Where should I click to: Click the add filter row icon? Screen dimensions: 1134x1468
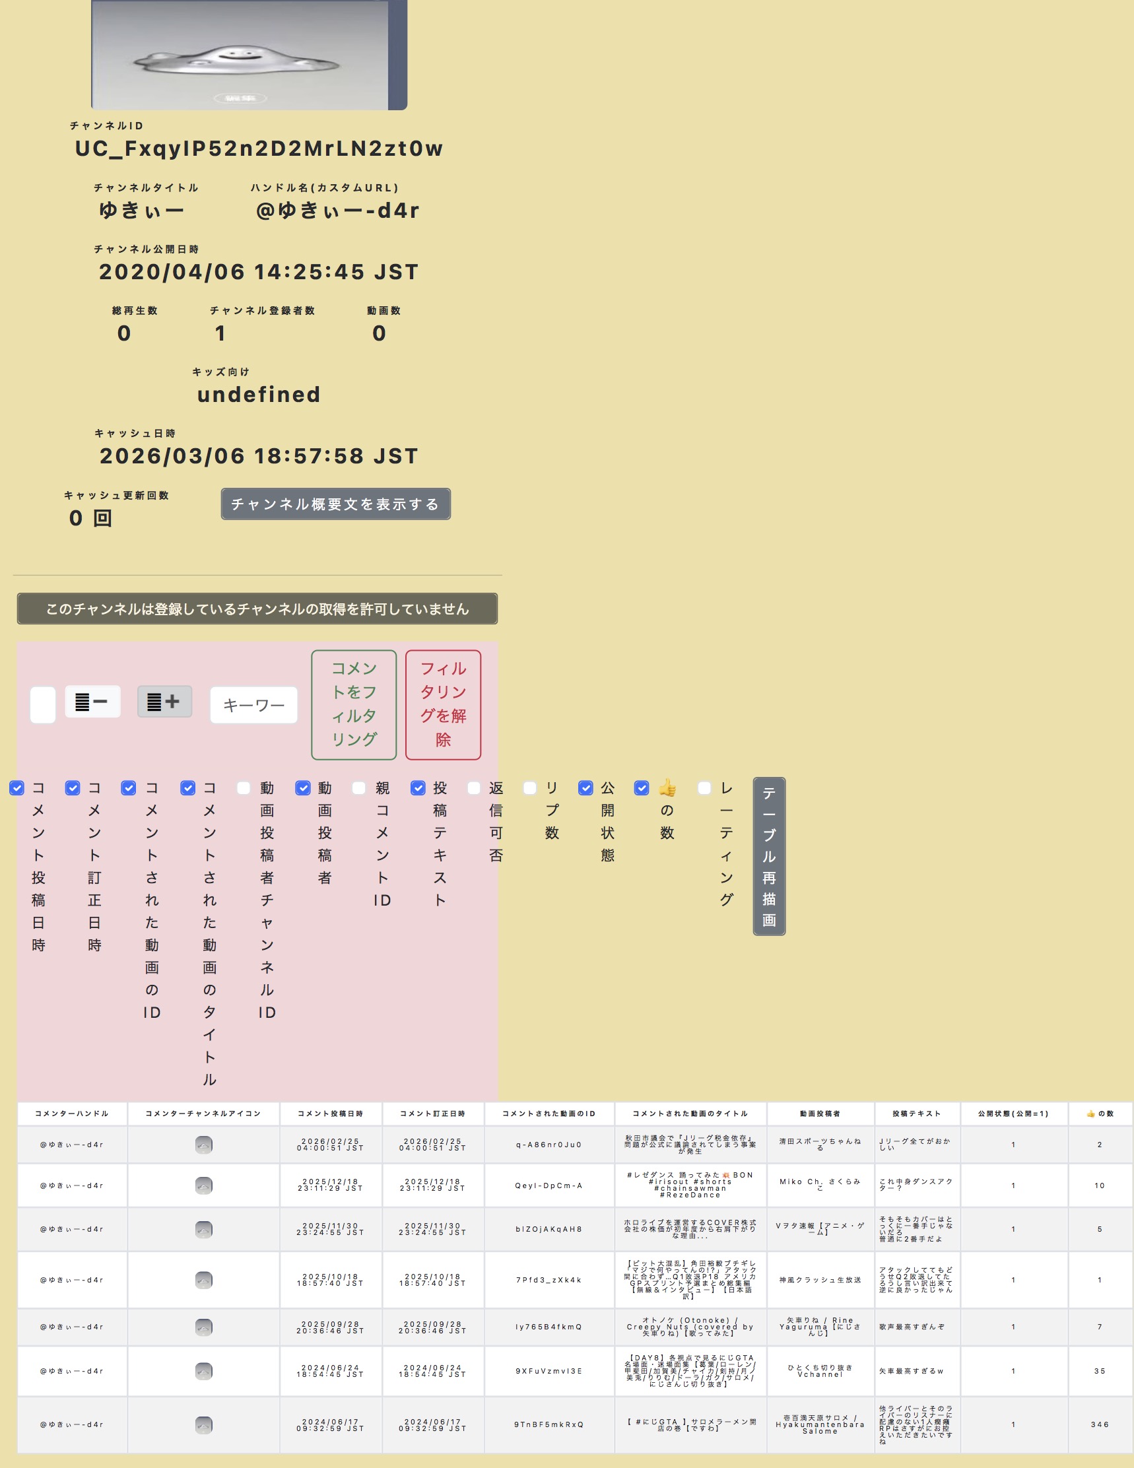click(x=165, y=702)
